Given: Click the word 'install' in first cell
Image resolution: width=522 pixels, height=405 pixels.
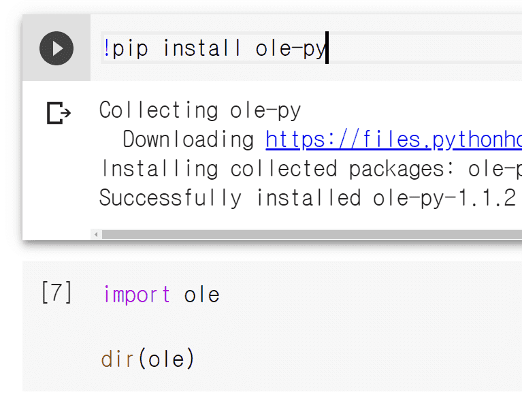Looking at the screenshot, I should 202,48.
